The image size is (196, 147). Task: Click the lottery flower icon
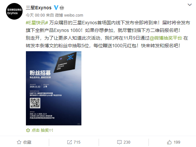tap(28, 130)
